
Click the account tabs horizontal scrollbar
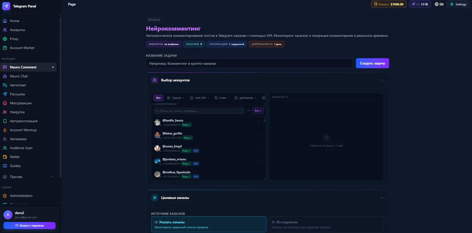(165, 104)
